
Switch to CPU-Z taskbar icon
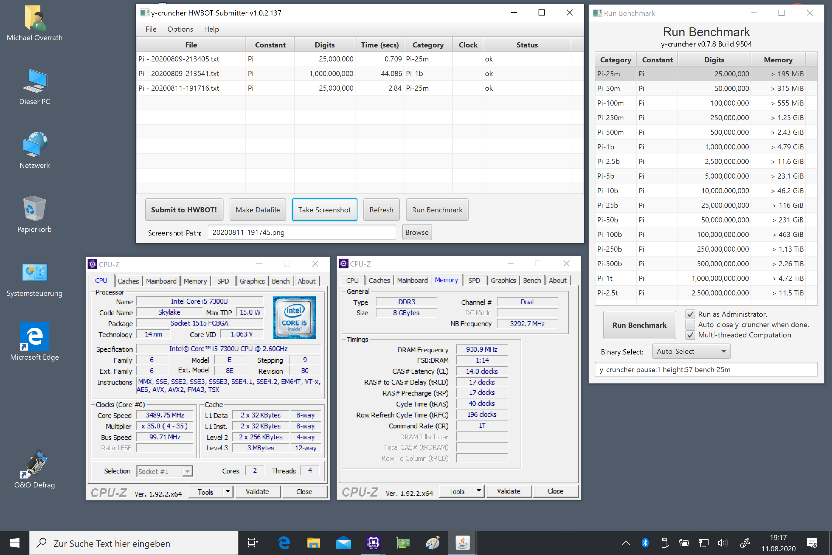373,543
